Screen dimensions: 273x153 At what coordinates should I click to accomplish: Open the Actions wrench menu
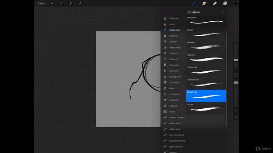pos(52,3)
